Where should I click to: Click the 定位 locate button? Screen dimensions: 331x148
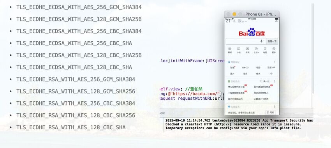270,113
